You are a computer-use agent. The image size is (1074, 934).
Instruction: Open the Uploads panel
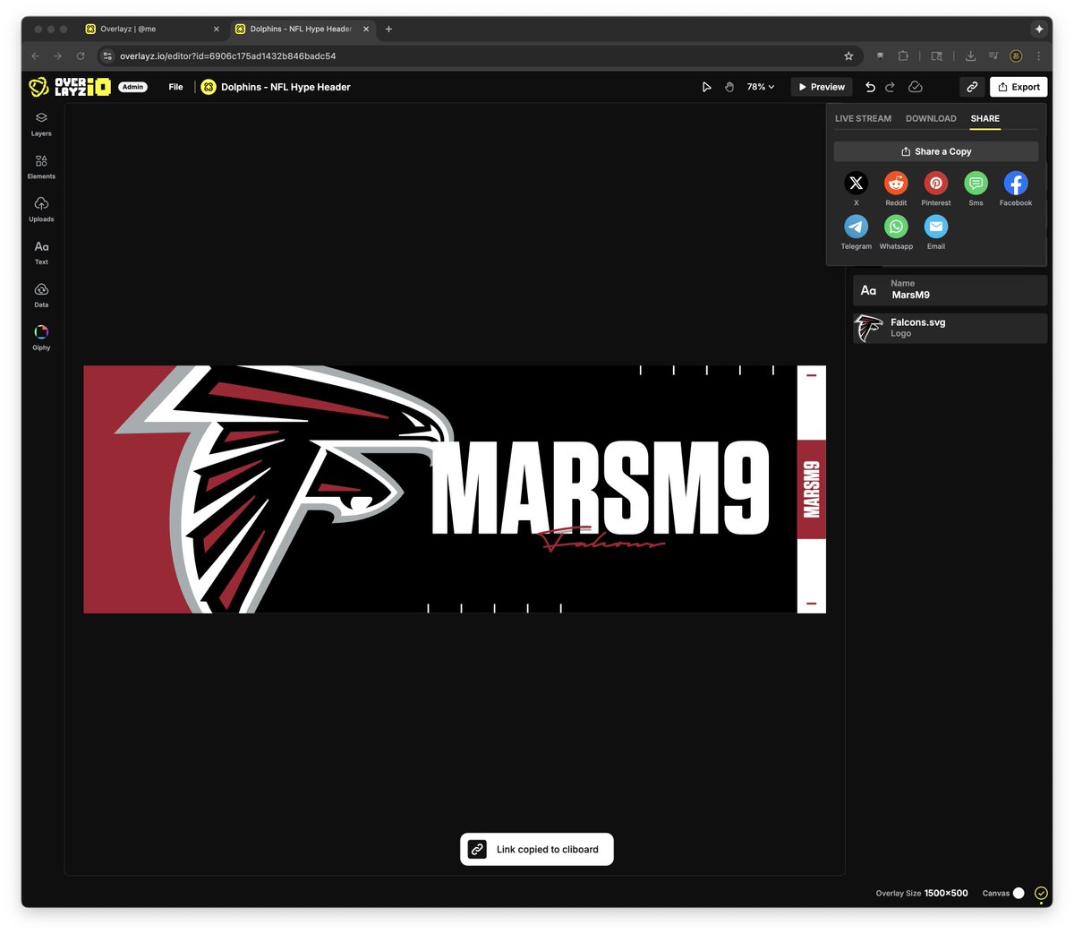pos(41,210)
